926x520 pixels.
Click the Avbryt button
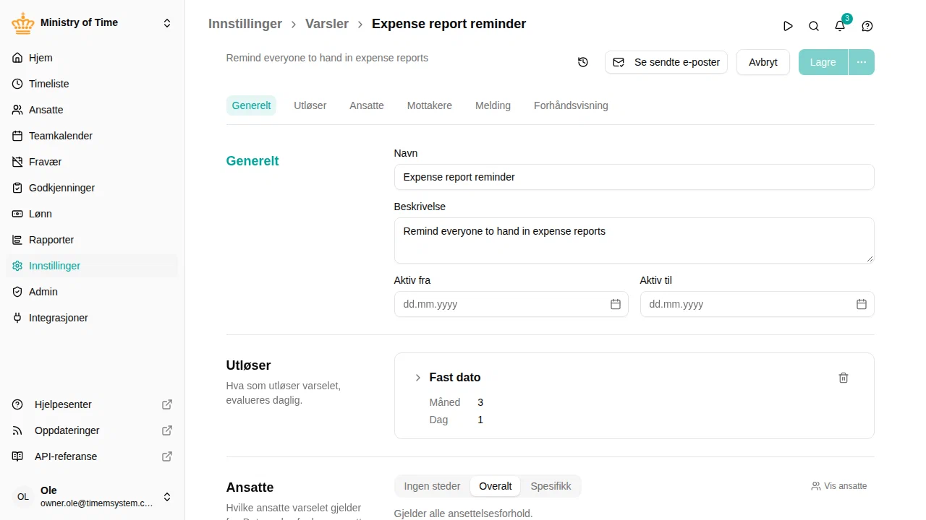(763, 62)
